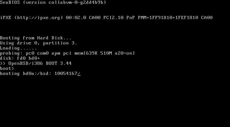Click the last CA00 on the iPXE line

[207, 18]
